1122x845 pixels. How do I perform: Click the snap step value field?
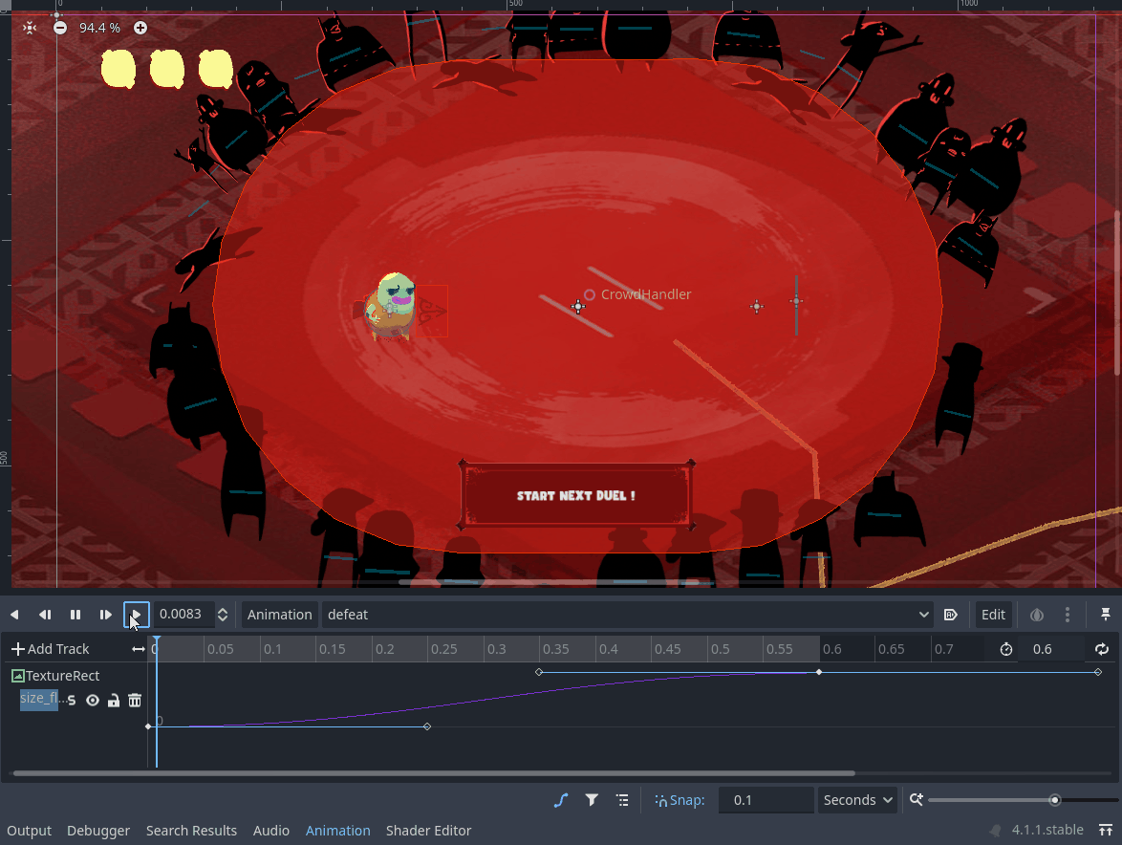pyautogui.click(x=765, y=800)
